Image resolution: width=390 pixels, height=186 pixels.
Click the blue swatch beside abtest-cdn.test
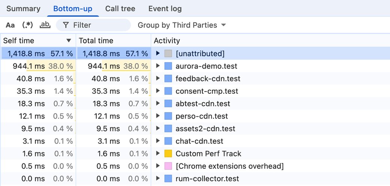click(x=168, y=103)
